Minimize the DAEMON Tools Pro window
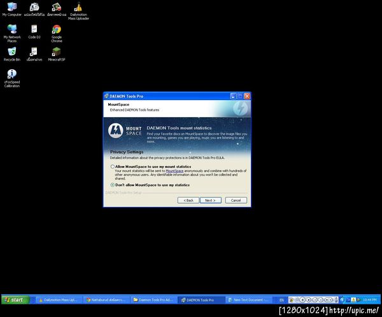Screen dimensions: 382x317 point(233,96)
